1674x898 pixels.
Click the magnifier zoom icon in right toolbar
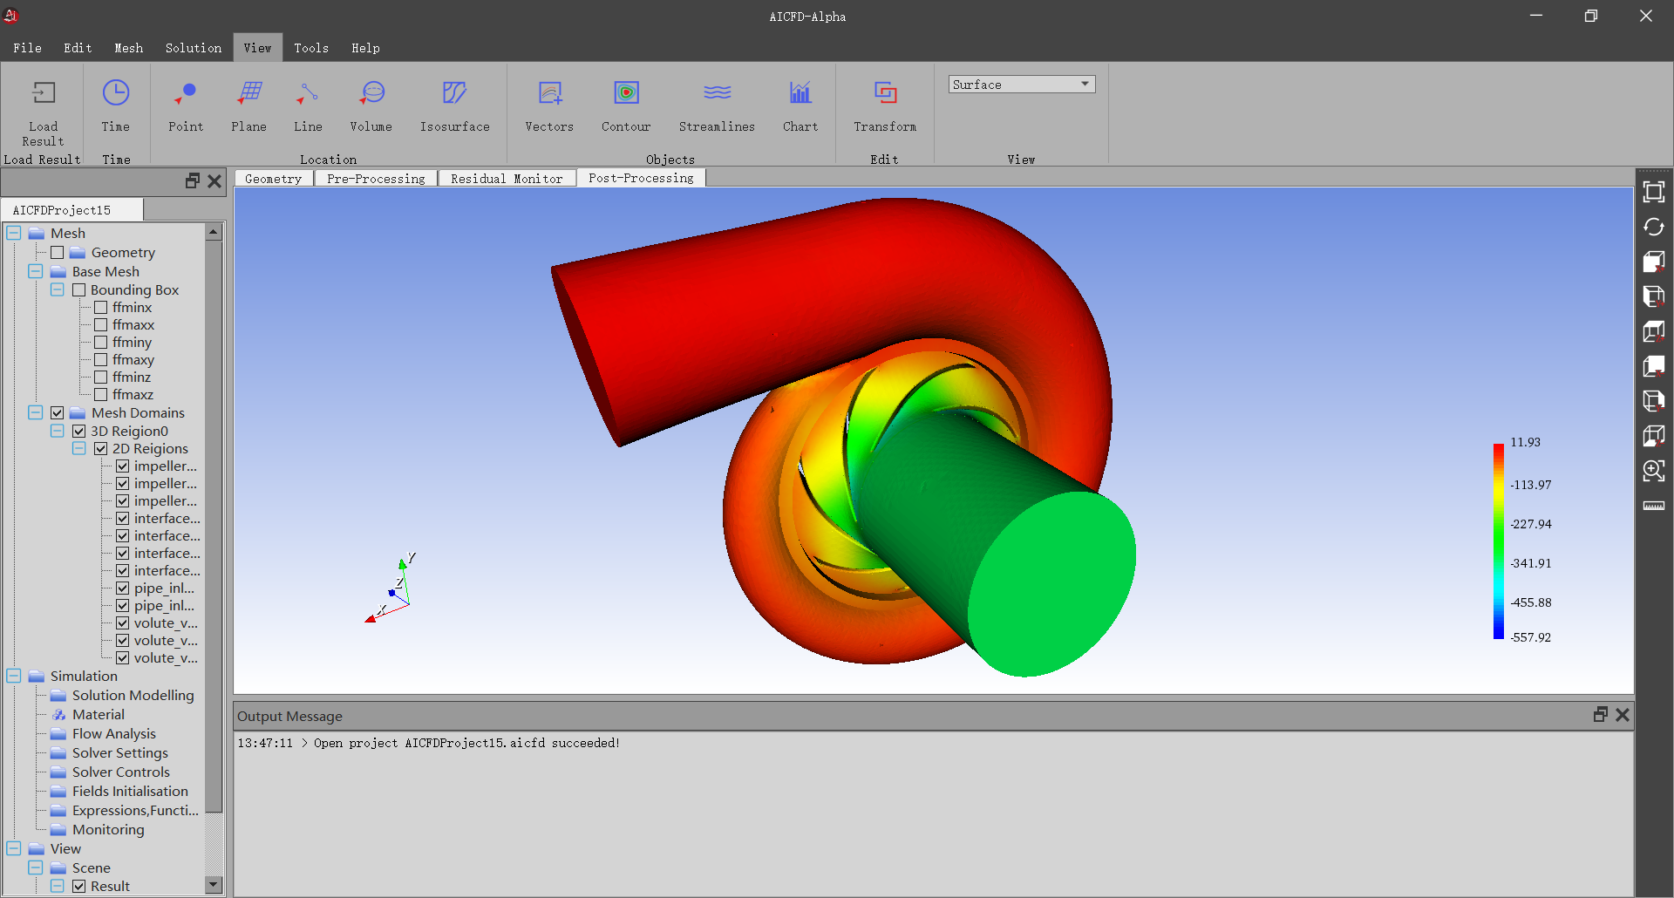(1654, 471)
